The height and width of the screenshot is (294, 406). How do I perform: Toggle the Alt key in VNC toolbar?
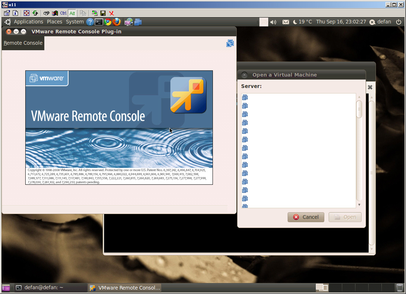72,13
